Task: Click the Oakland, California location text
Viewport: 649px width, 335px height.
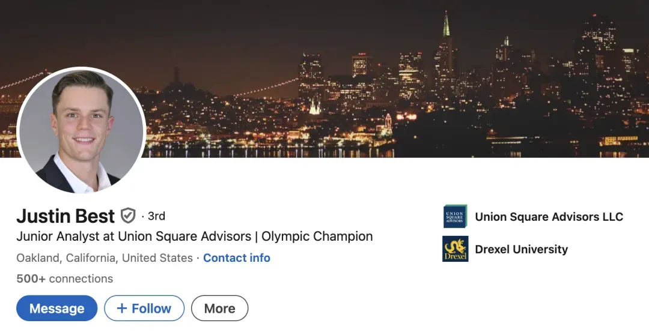Action: click(x=105, y=258)
